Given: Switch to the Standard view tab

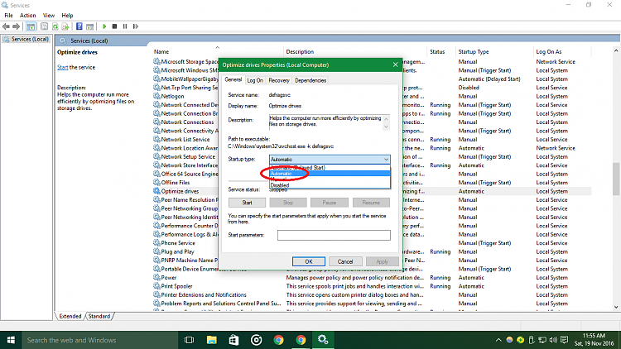Looking at the screenshot, I should [x=99, y=316].
